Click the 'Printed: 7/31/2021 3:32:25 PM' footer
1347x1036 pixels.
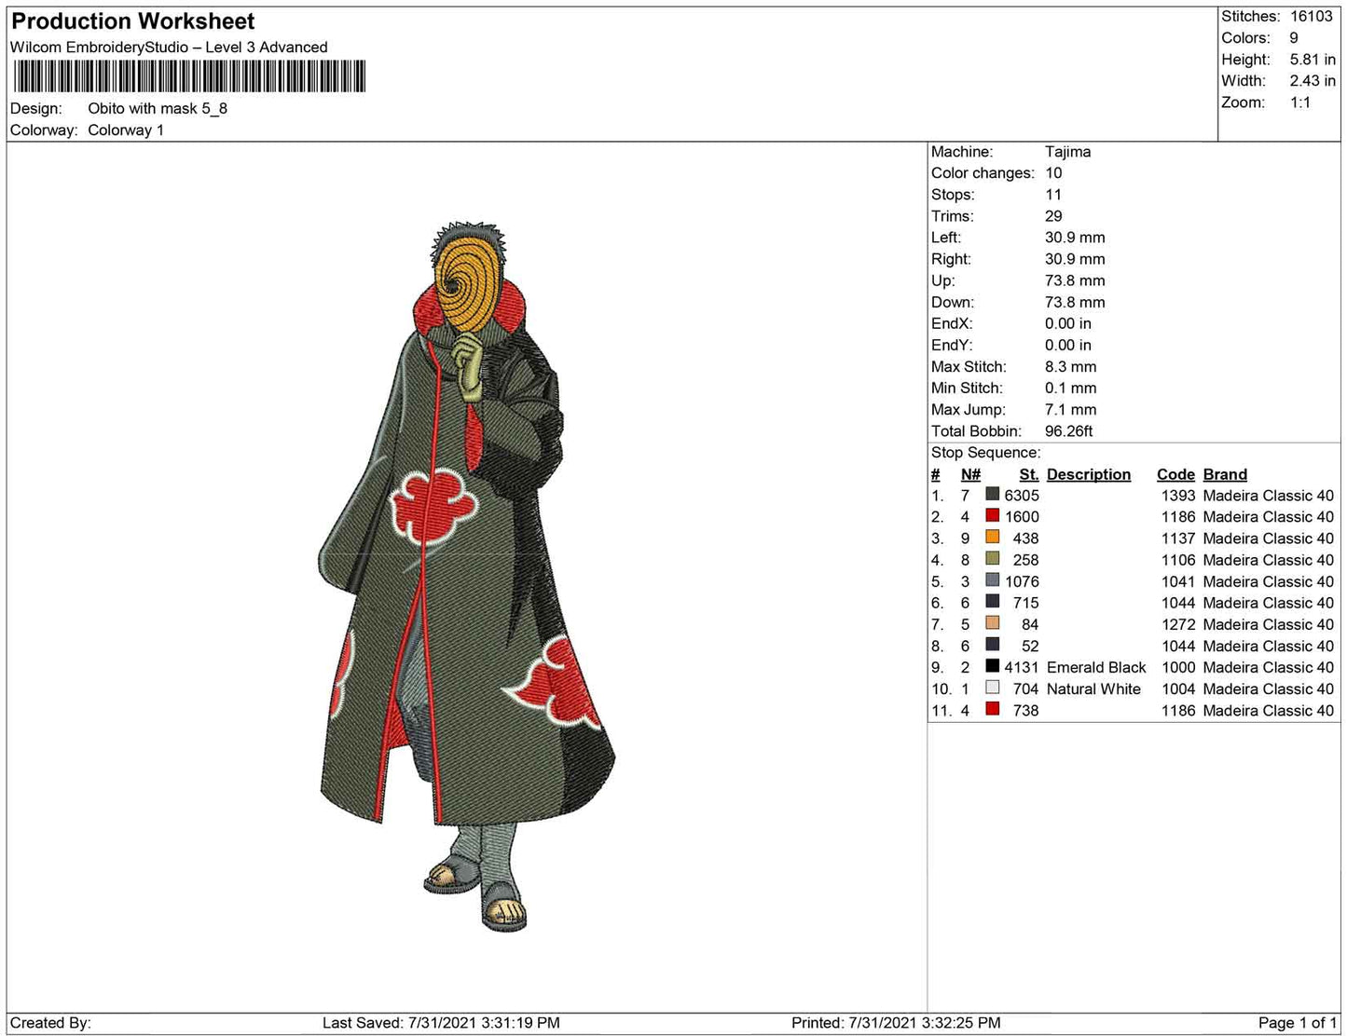click(x=896, y=1023)
